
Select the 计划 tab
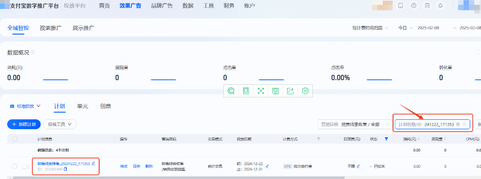coord(60,106)
